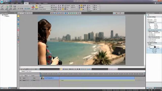Toggle visibility of the Video layer

pyautogui.click(x=20, y=78)
